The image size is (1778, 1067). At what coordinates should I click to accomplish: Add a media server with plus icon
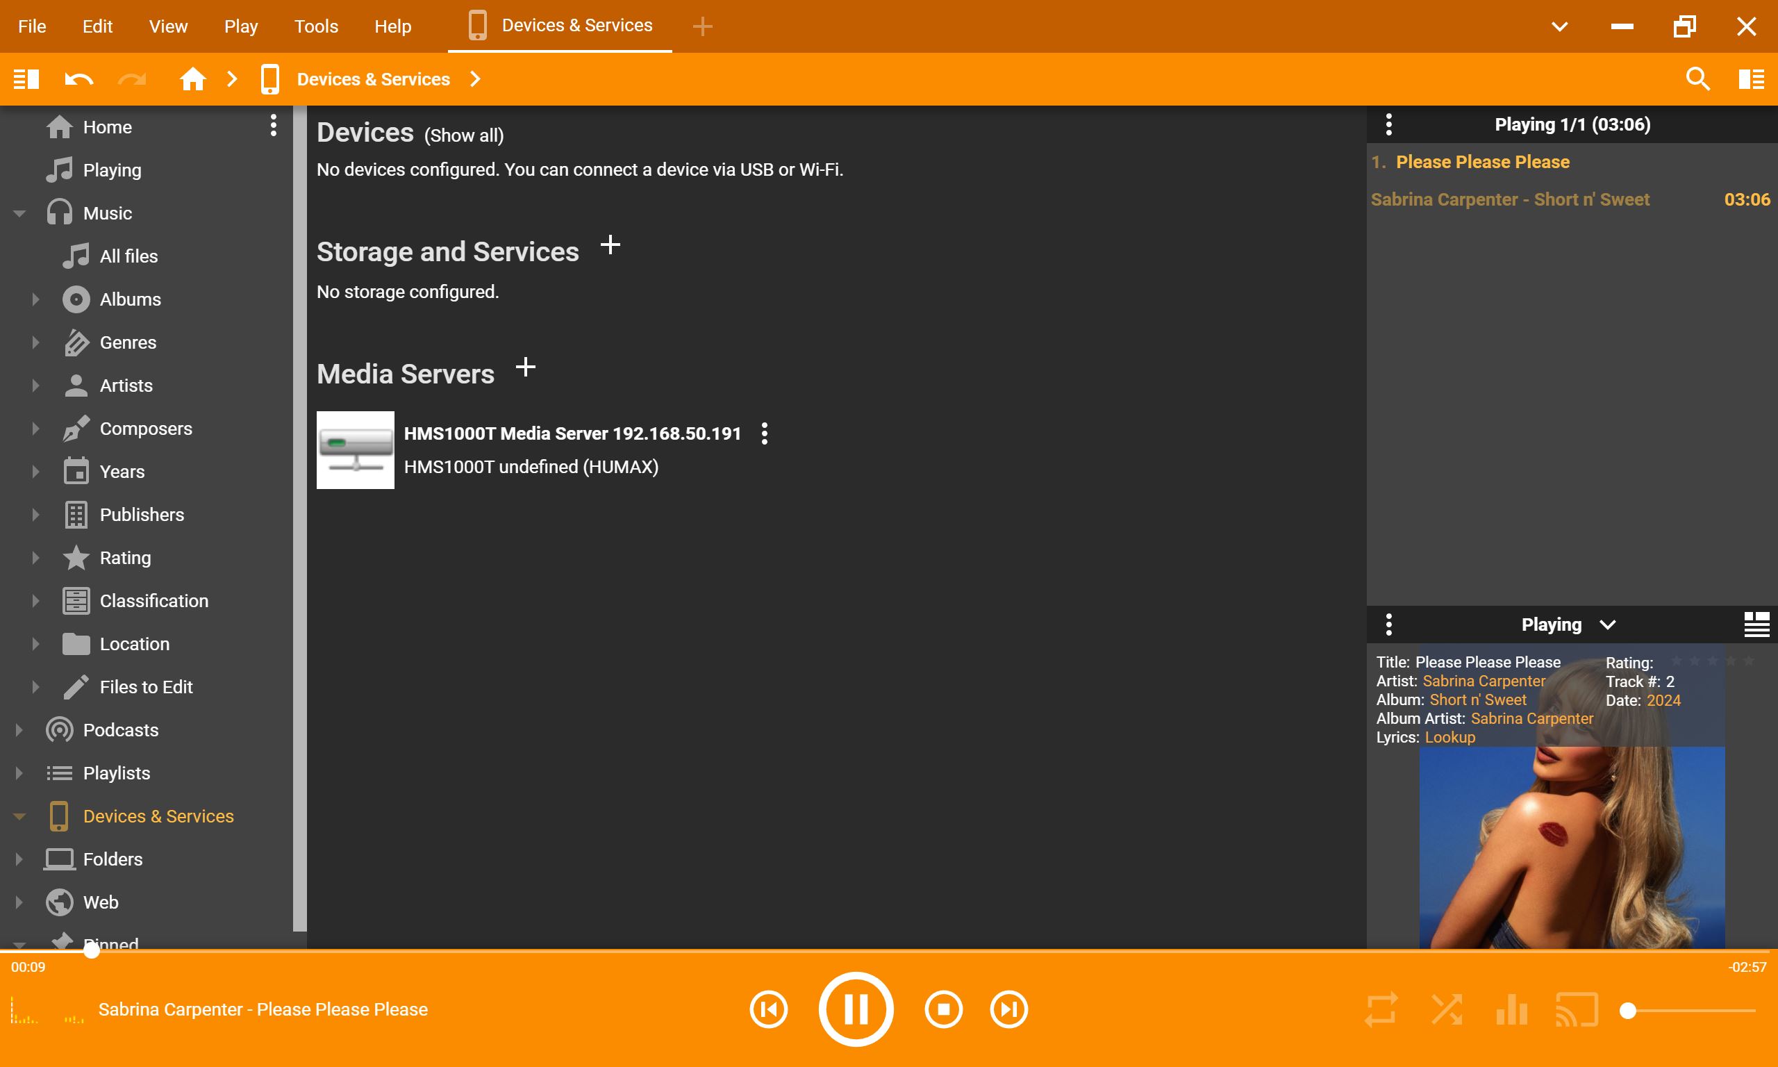(x=525, y=368)
